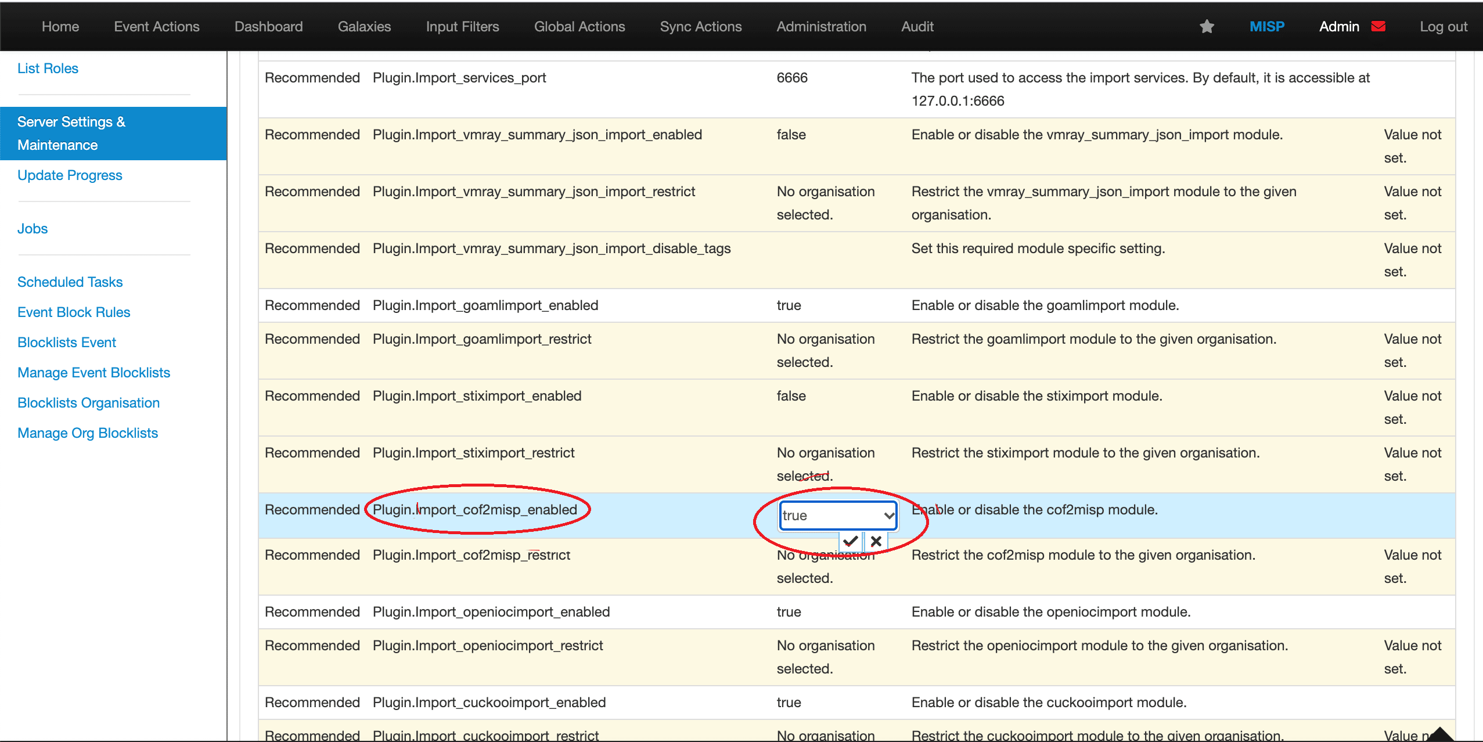Open messages via the envelope icon
This screenshot has width=1483, height=742.
[x=1378, y=26]
